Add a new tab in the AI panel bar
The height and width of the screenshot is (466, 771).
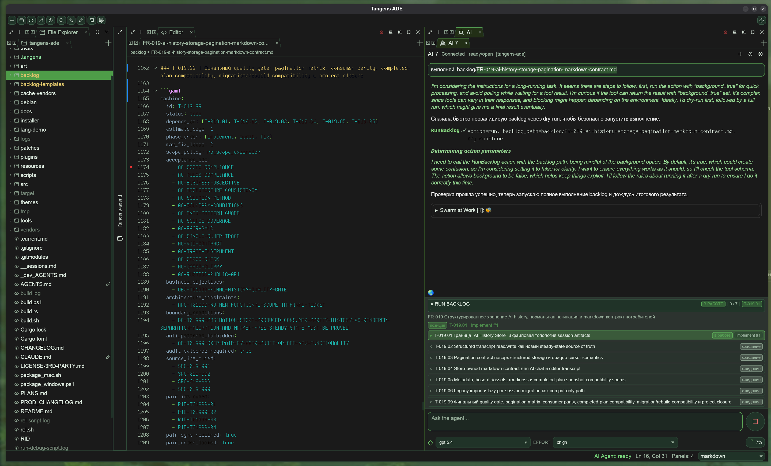tap(764, 43)
